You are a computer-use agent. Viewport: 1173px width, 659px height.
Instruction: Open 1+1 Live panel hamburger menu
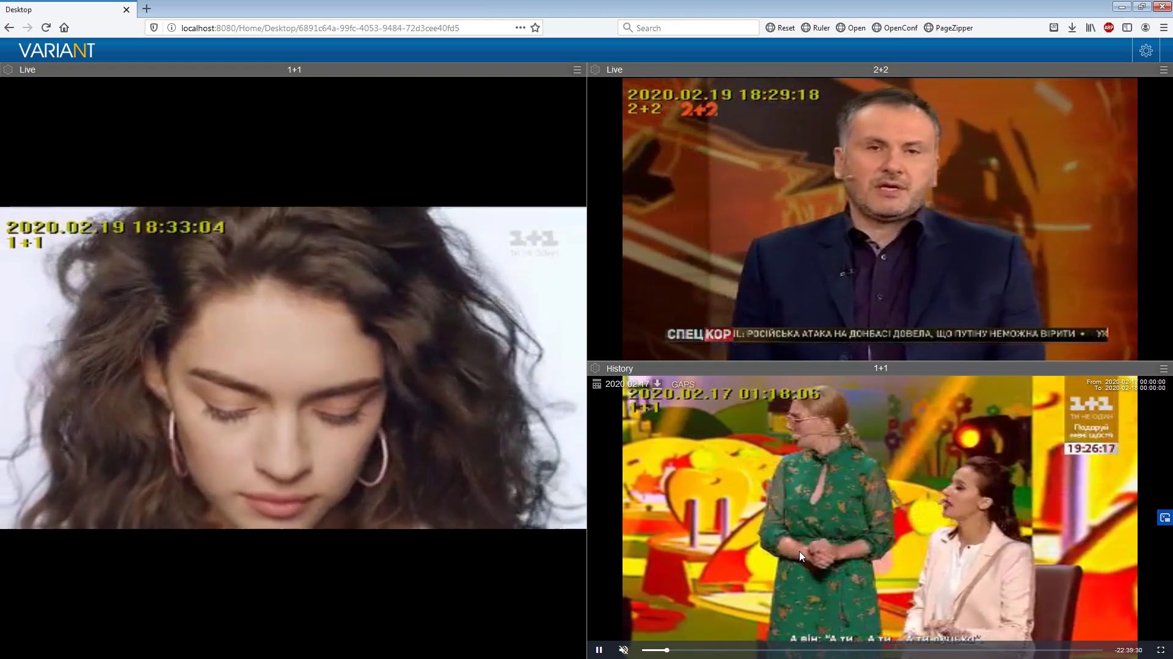click(x=577, y=70)
